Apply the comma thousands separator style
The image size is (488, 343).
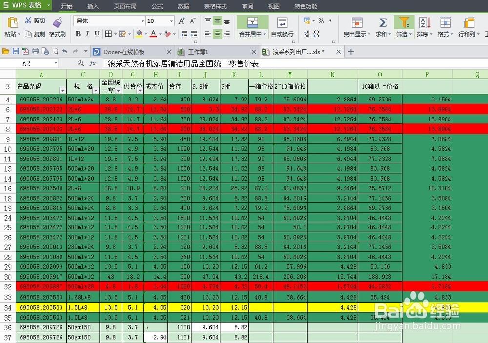330,21
